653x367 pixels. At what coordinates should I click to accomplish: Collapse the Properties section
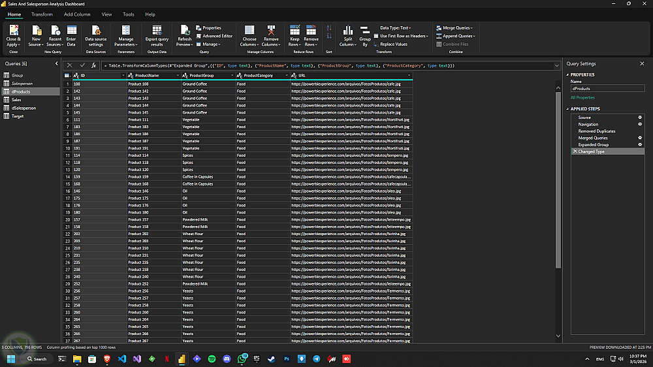pyautogui.click(x=568, y=75)
